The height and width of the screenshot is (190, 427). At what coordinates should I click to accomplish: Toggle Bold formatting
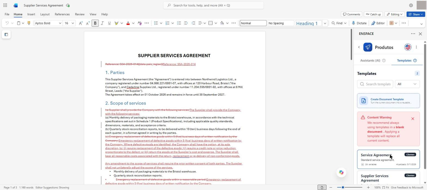pos(95,23)
